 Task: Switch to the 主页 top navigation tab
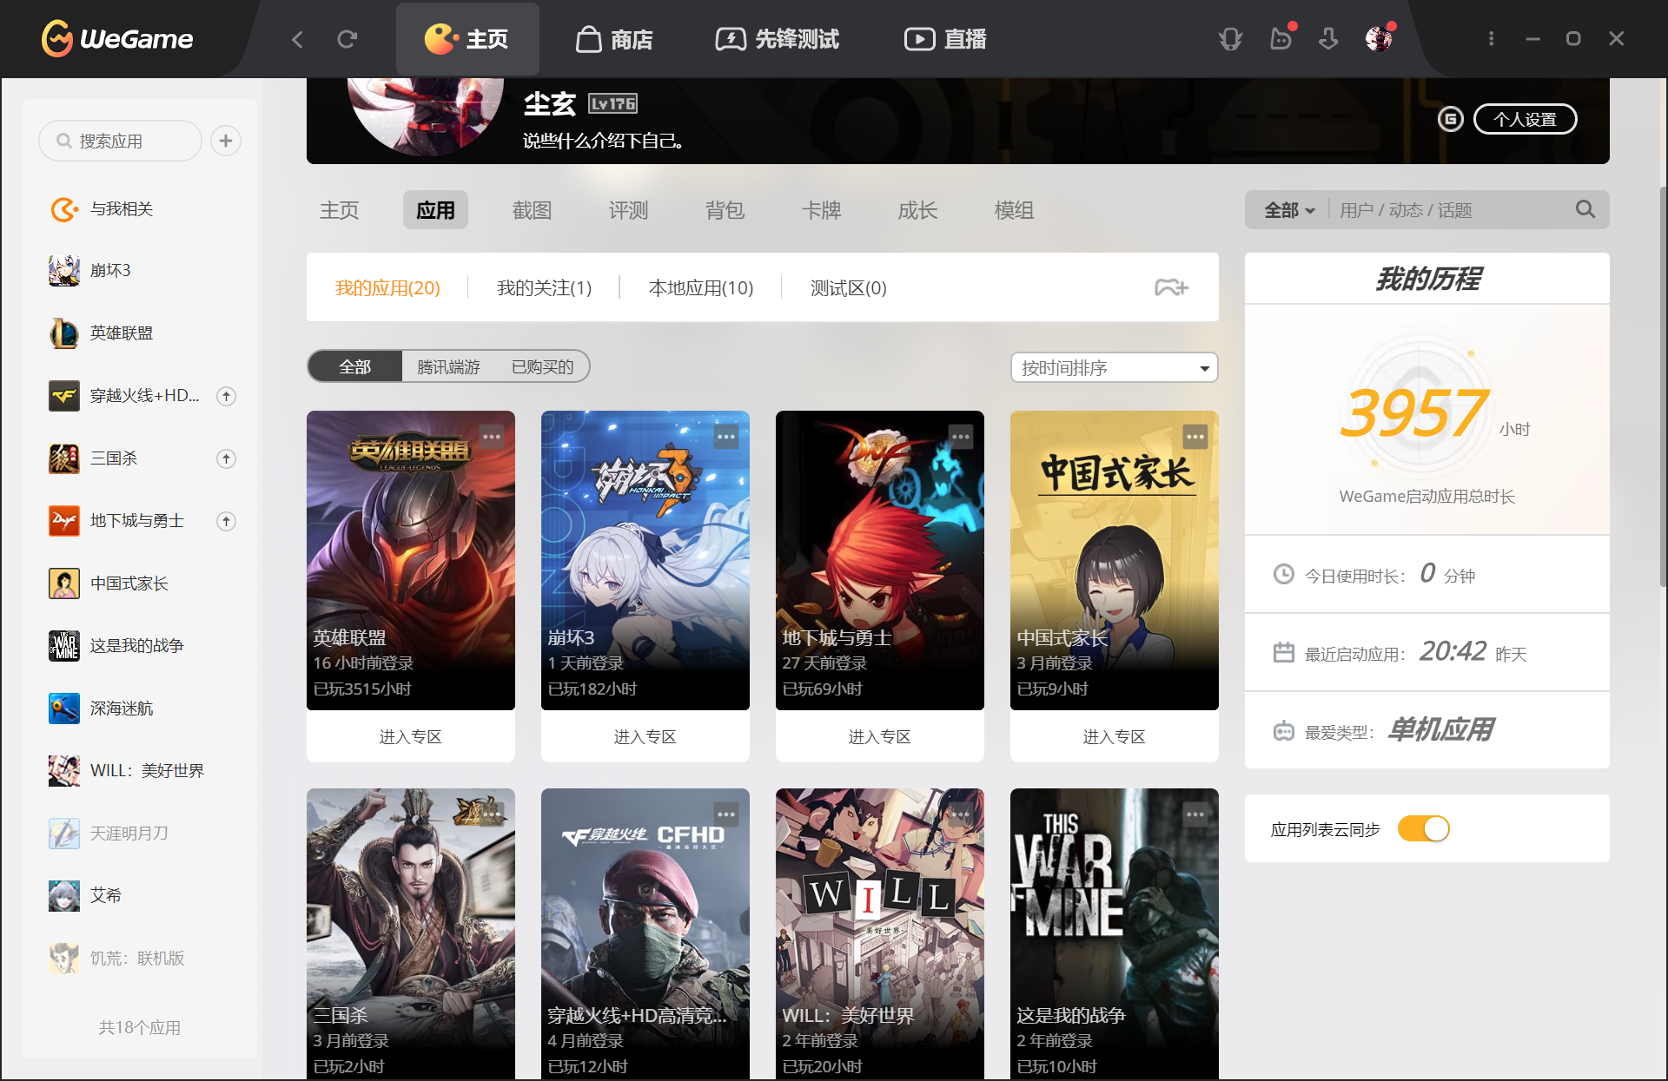(467, 39)
